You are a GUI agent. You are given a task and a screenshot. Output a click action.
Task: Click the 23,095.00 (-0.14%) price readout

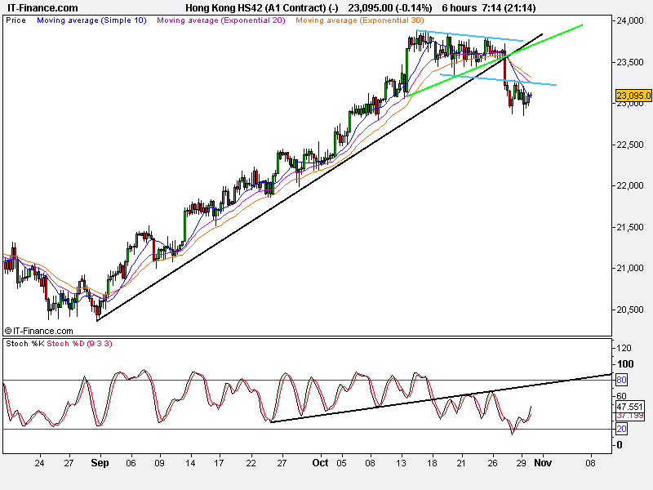pos(390,8)
